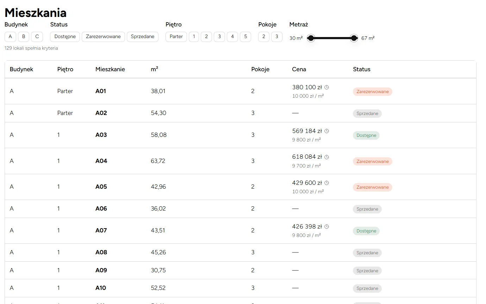Screen dimensions: 486x304
Task: Filter by Sprzedane status
Action: tap(143, 37)
